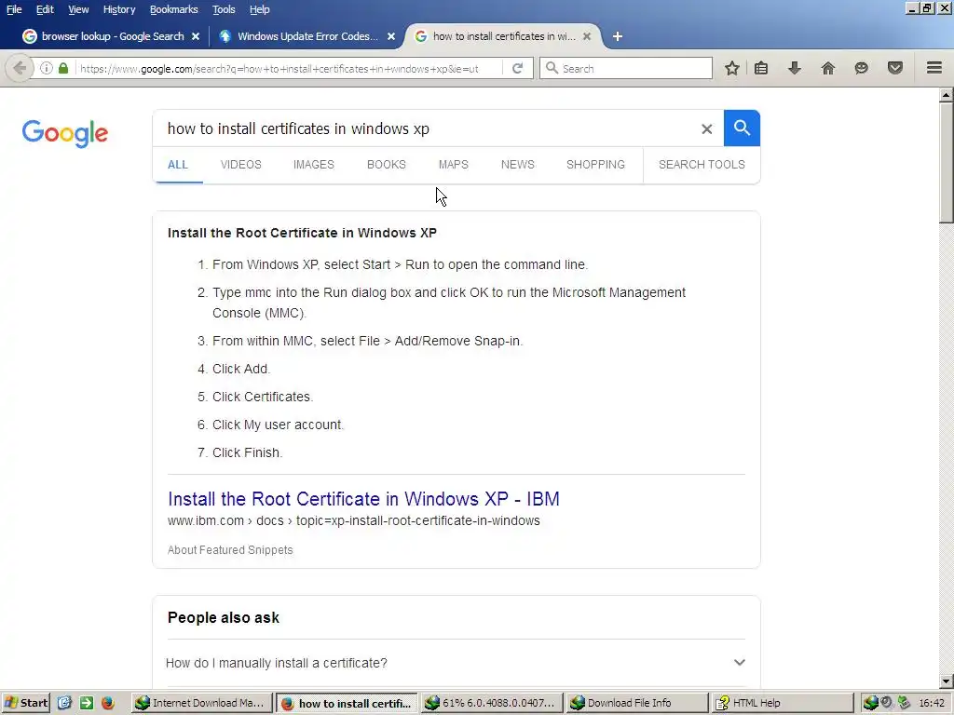The height and width of the screenshot is (715, 954).
Task: Click the browser URL address bar
Action: pos(291,69)
